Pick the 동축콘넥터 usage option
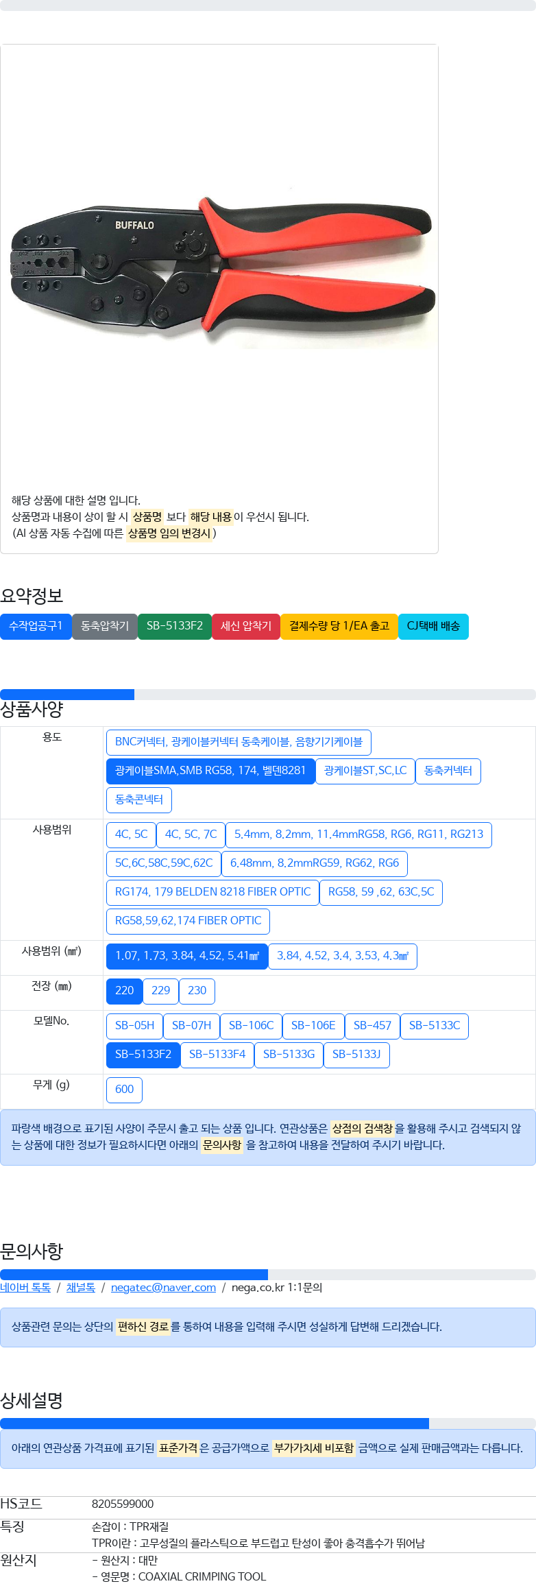 139,800
